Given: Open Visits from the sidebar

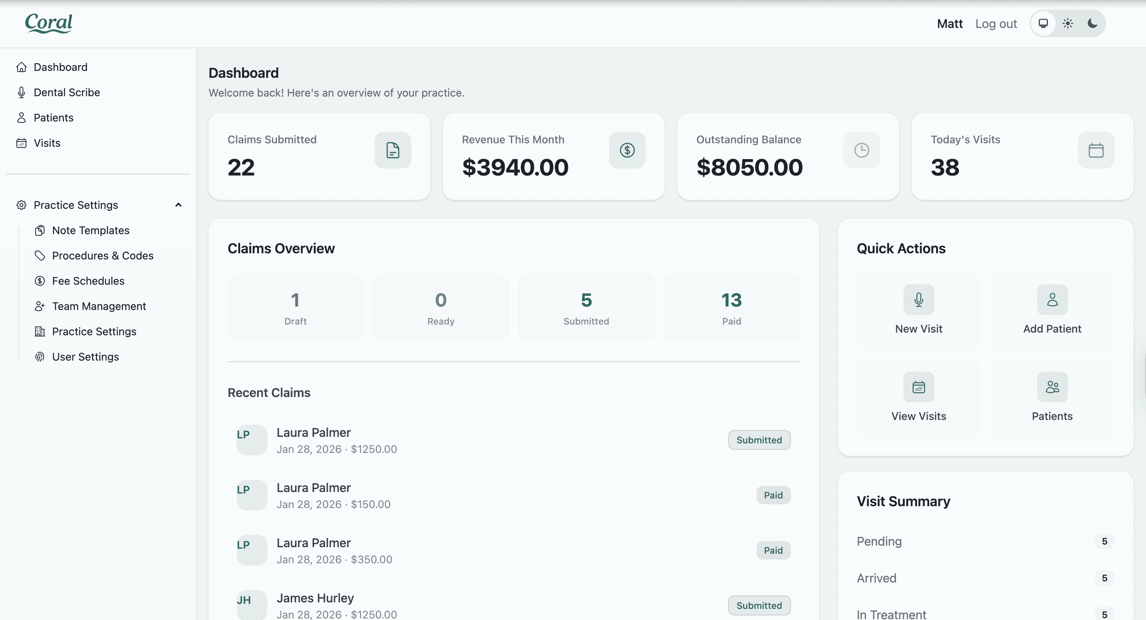Looking at the screenshot, I should [47, 143].
